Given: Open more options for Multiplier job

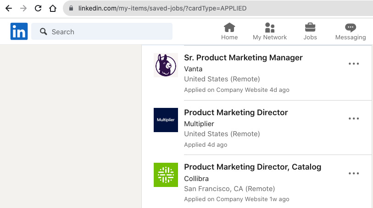Looking at the screenshot, I should (354, 119).
